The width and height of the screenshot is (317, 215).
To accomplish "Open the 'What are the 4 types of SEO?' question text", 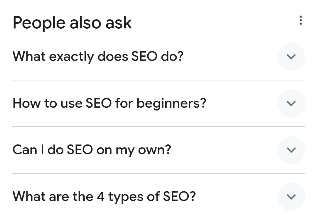I will 104,197.
